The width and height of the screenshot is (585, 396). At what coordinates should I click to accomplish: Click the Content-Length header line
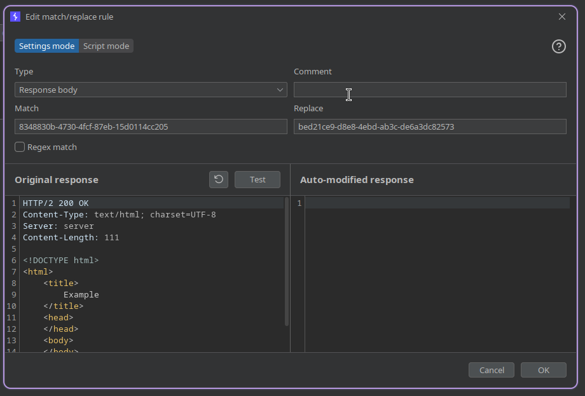point(71,238)
